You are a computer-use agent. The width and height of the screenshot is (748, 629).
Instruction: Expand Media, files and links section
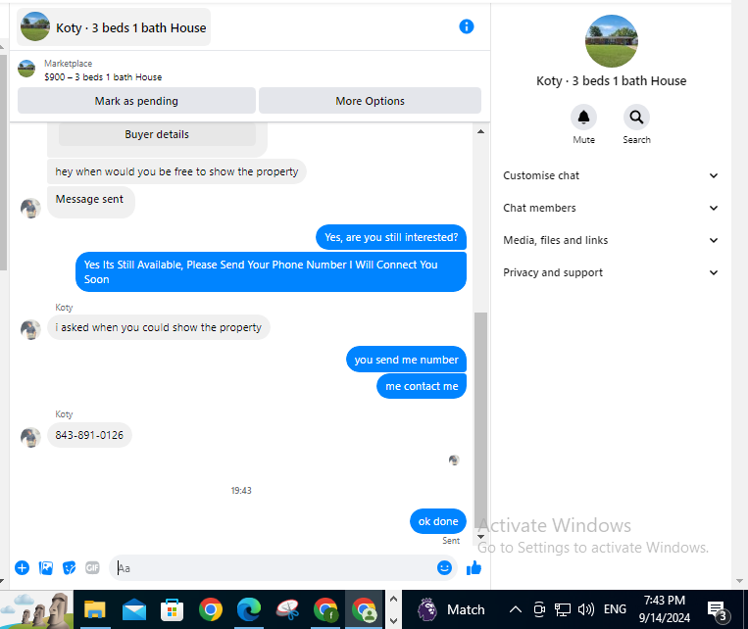tap(610, 240)
